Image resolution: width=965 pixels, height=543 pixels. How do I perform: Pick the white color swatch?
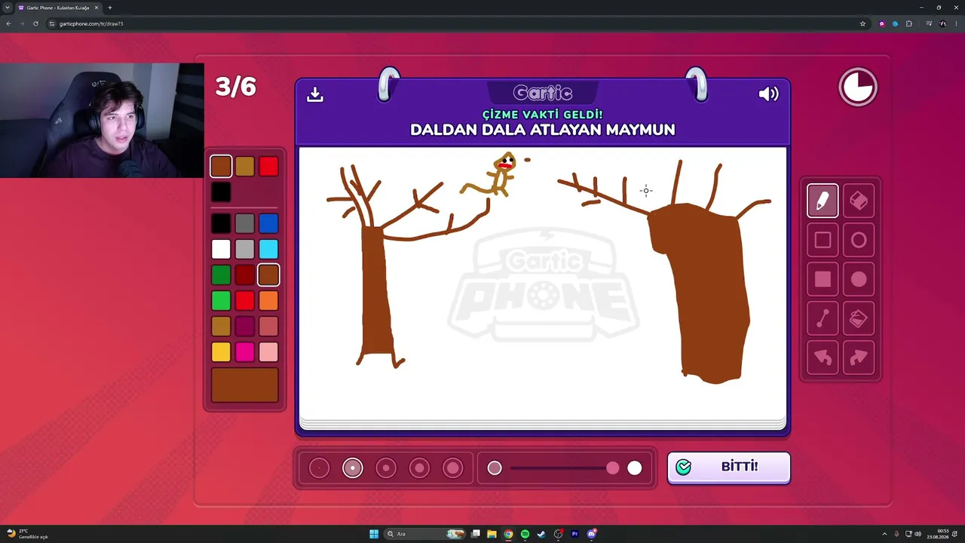pyautogui.click(x=221, y=249)
